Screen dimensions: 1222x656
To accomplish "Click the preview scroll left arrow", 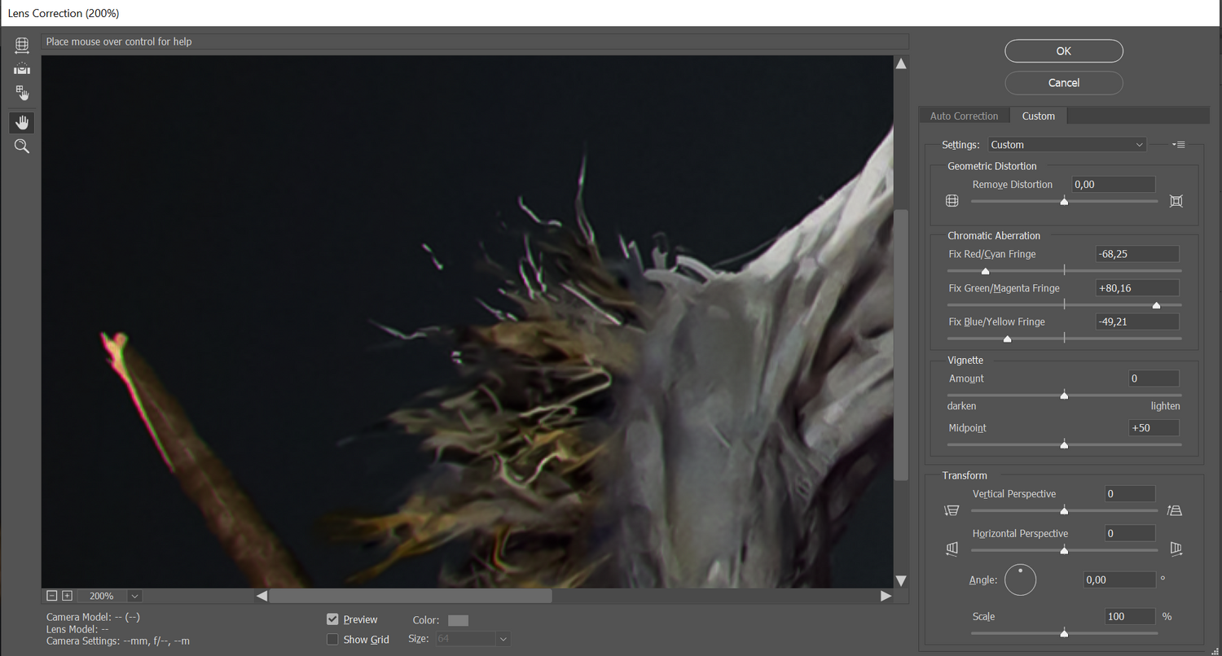I will pyautogui.click(x=262, y=596).
